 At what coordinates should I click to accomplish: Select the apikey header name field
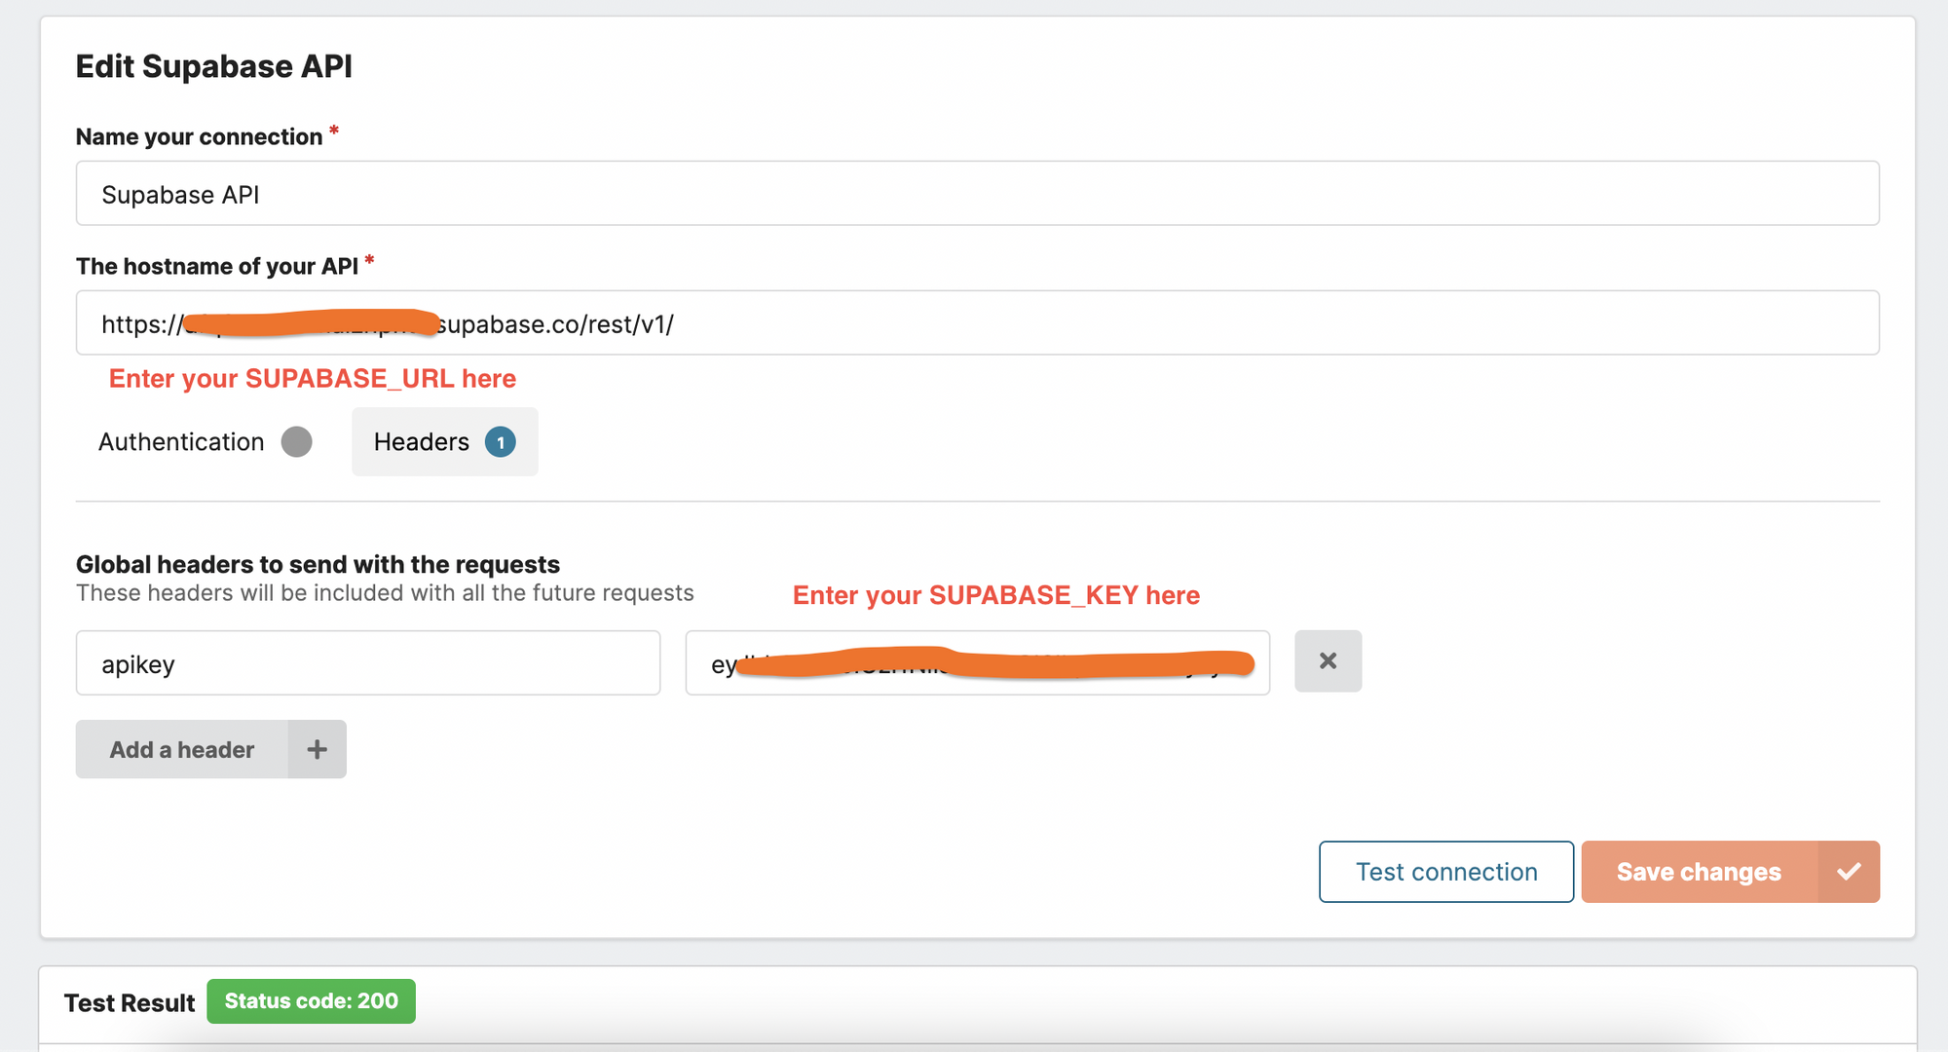click(367, 662)
